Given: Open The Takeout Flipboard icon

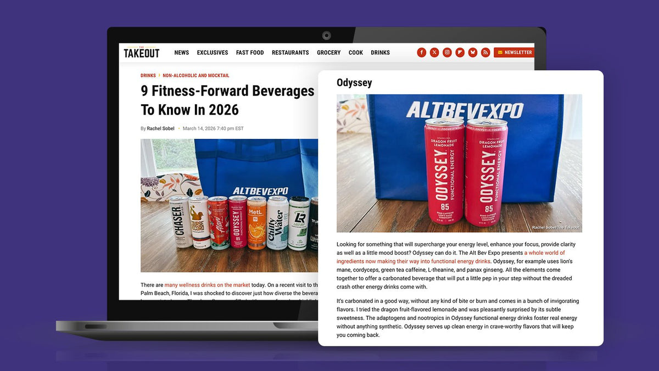Looking at the screenshot, I should click(x=460, y=52).
